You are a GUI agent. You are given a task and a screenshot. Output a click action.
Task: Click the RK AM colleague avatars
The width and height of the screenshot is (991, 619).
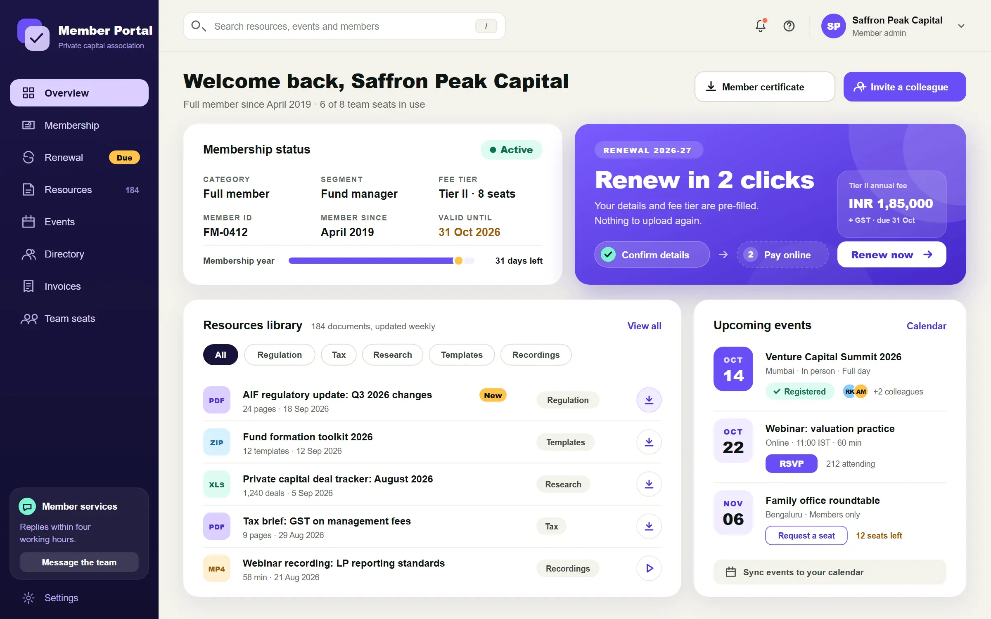pos(855,391)
